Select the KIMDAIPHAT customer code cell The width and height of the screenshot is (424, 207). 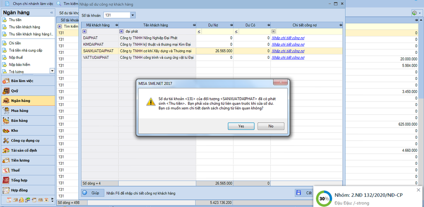pyautogui.click(x=100, y=44)
